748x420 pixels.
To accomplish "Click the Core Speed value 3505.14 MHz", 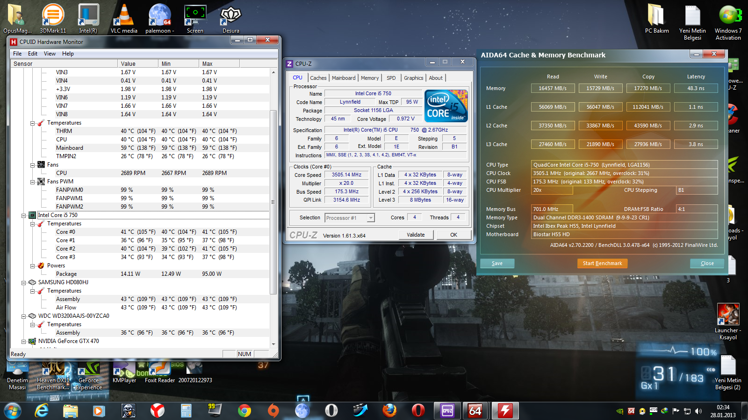I will [x=347, y=175].
